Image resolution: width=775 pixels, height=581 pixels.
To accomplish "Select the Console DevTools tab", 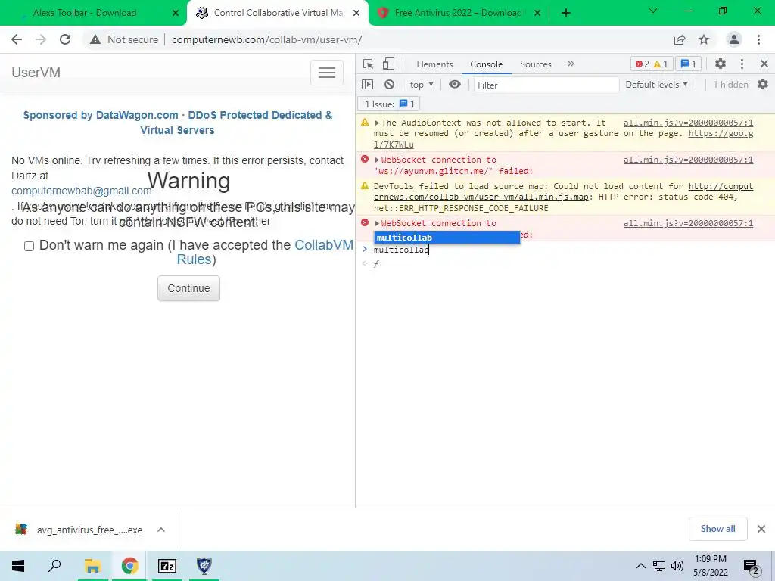I will pyautogui.click(x=487, y=64).
